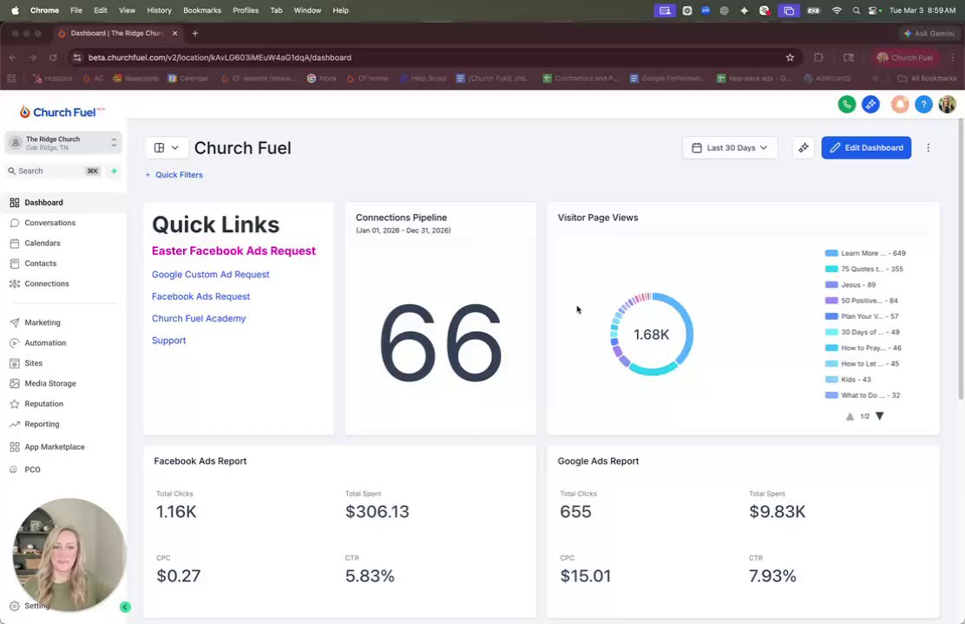Click the Reputation star icon
The height and width of the screenshot is (624, 965).
(14, 404)
